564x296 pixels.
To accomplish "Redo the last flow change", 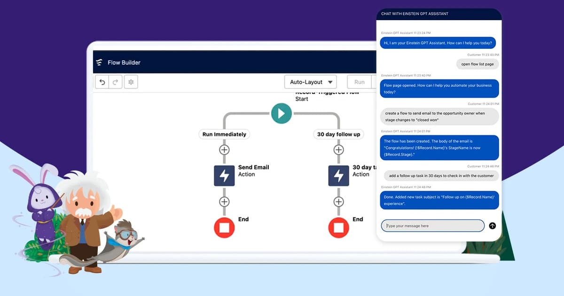I will 116,82.
